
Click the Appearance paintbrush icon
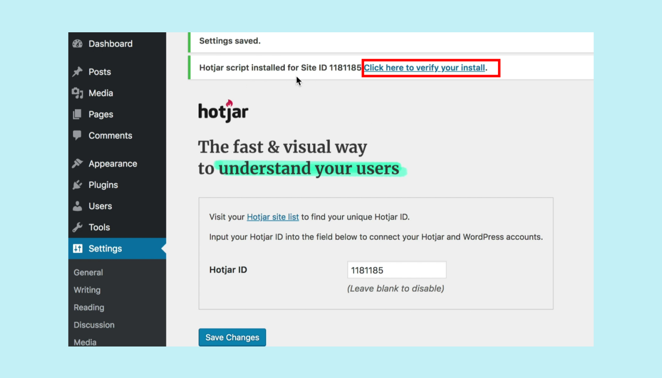(77, 163)
